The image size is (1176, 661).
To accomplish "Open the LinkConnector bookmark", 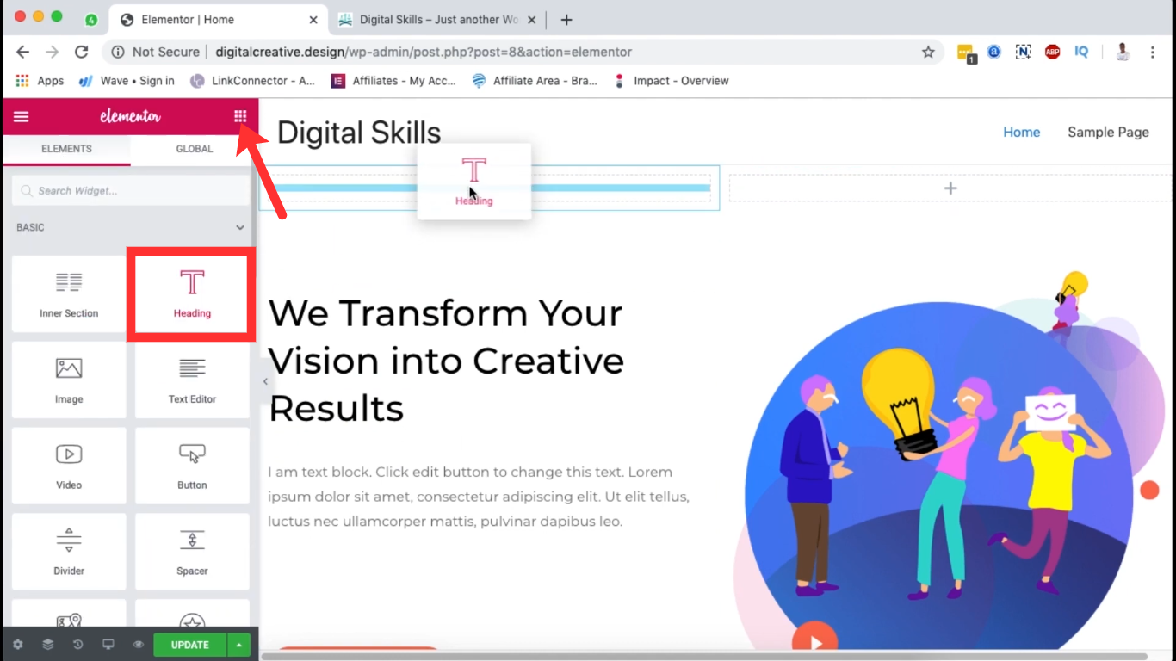I will point(252,81).
